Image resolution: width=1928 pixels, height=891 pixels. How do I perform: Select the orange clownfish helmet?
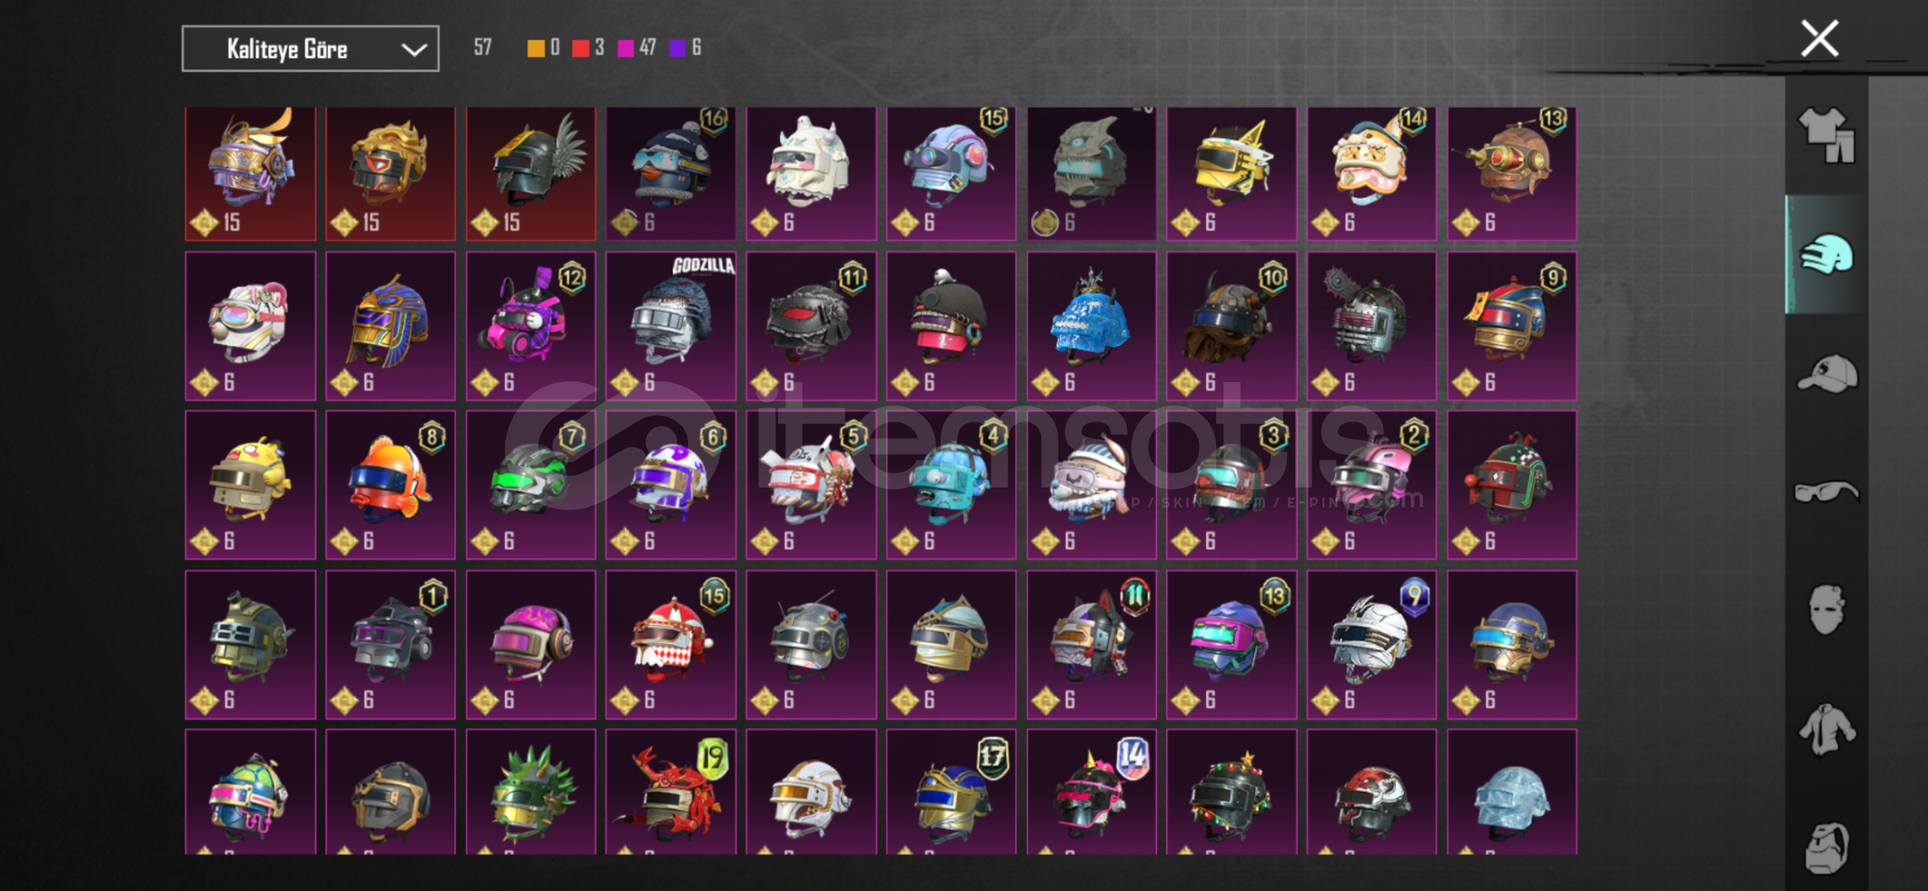[x=390, y=485]
